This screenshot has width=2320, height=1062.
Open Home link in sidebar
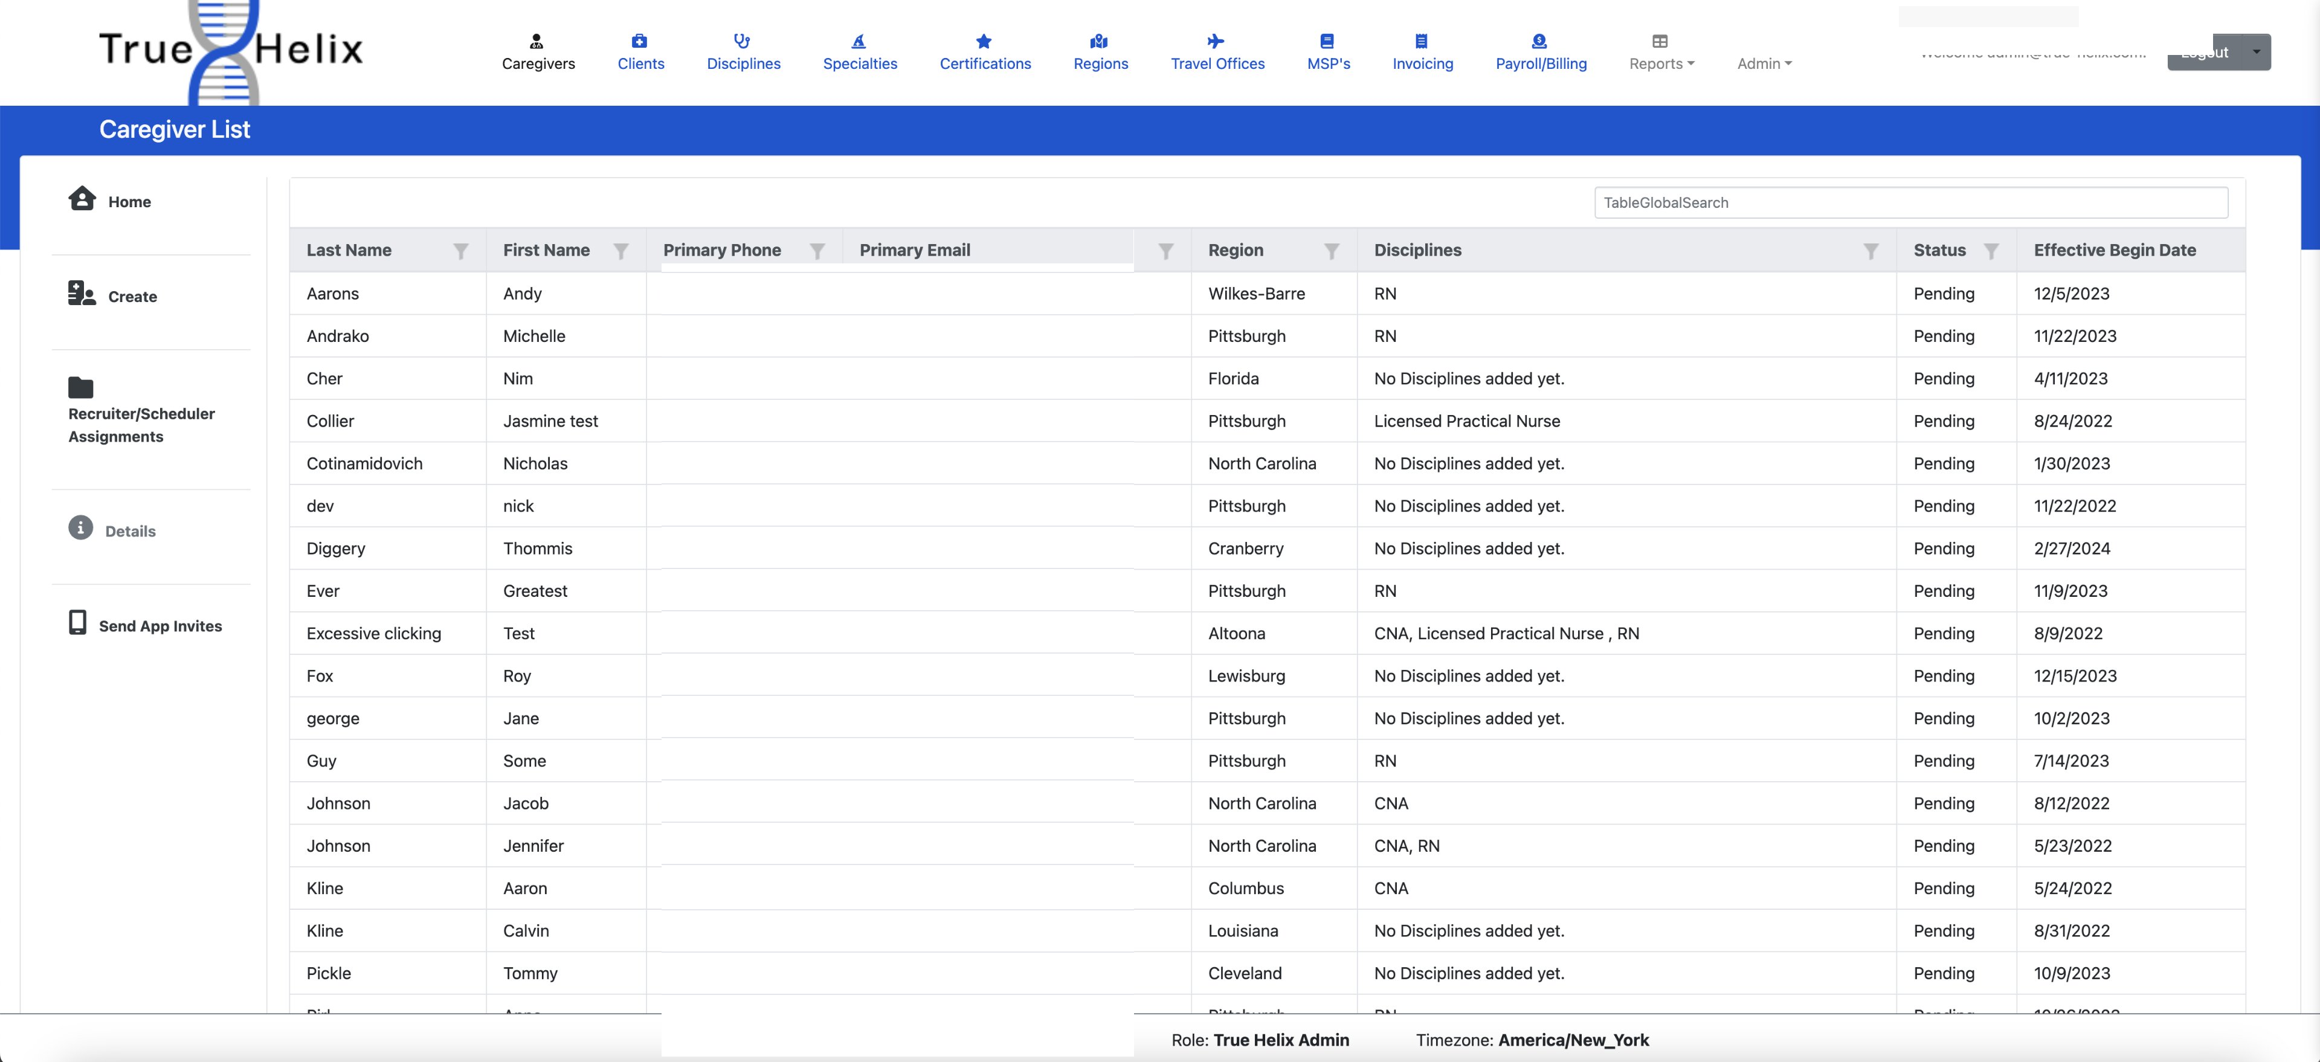pos(130,202)
